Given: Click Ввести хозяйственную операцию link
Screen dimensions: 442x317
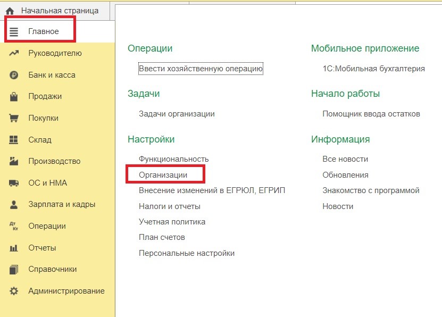Looking at the screenshot, I should coord(201,69).
